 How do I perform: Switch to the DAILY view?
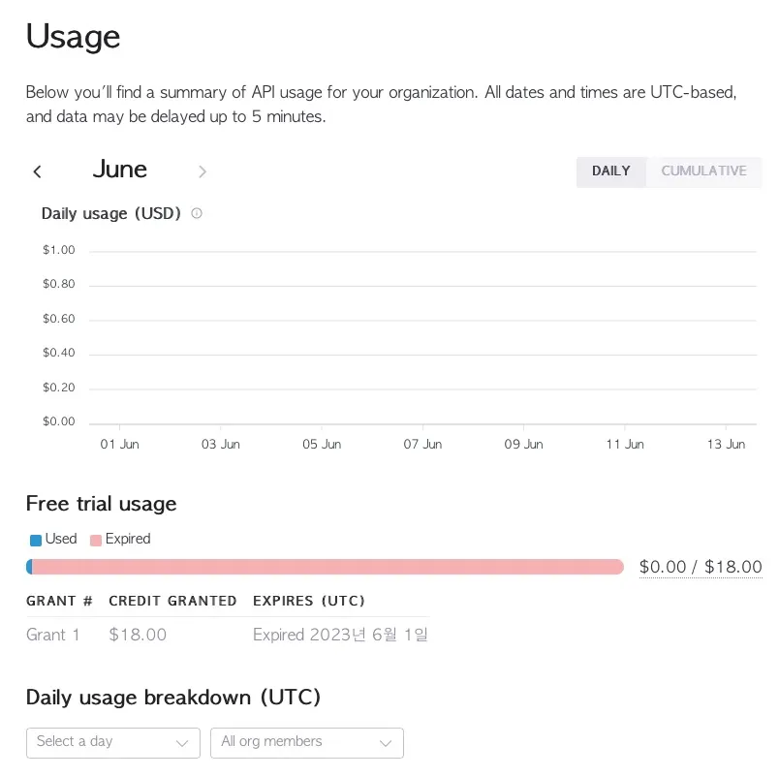[610, 171]
